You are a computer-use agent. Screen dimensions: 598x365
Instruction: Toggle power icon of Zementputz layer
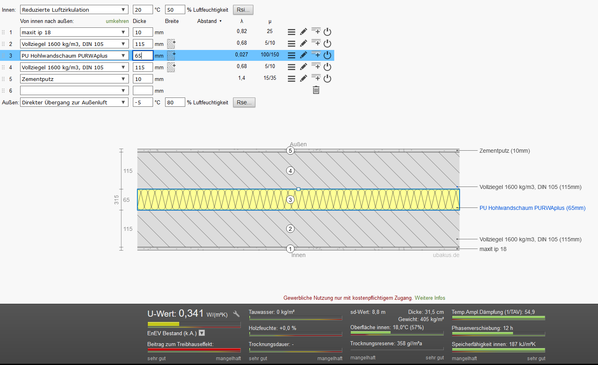click(x=327, y=79)
